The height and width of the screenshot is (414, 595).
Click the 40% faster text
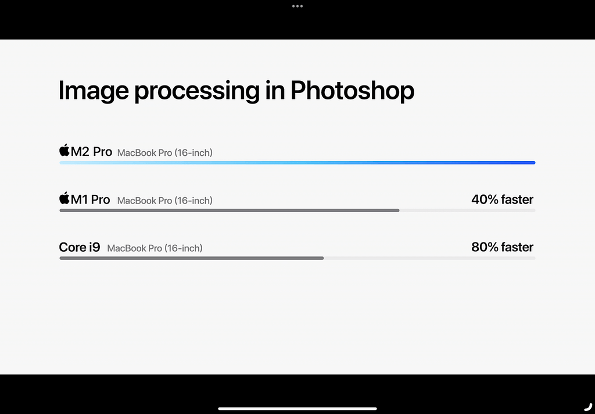click(503, 199)
